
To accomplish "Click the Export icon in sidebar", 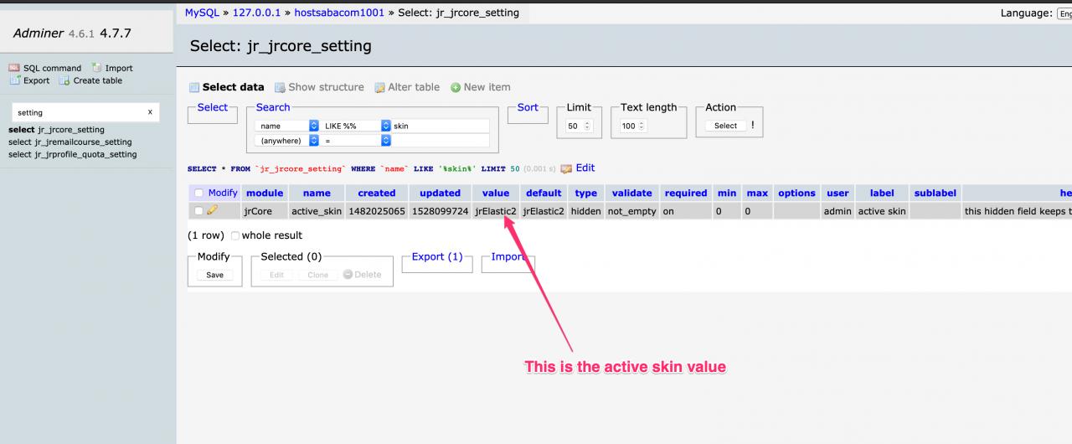I will pyautogui.click(x=14, y=80).
